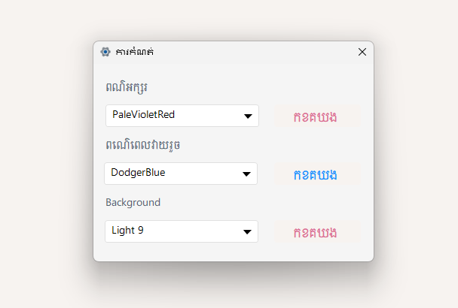The image size is (458, 308).
Task: Click the DodgerBlue Khmer sample text preview
Action: coord(316,174)
